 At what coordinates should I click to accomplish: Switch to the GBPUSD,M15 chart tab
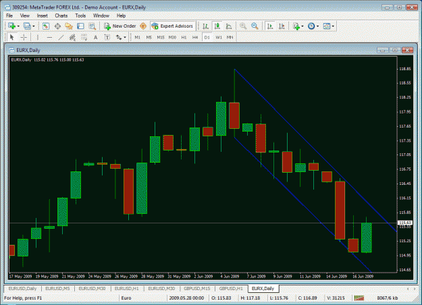tap(196, 289)
